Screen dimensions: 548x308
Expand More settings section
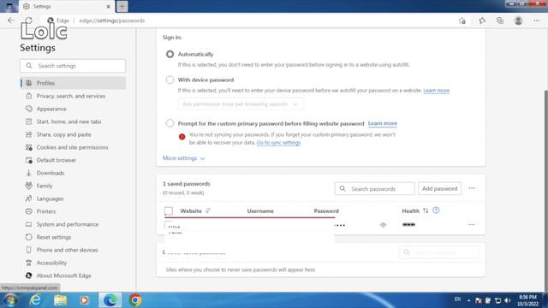184,158
